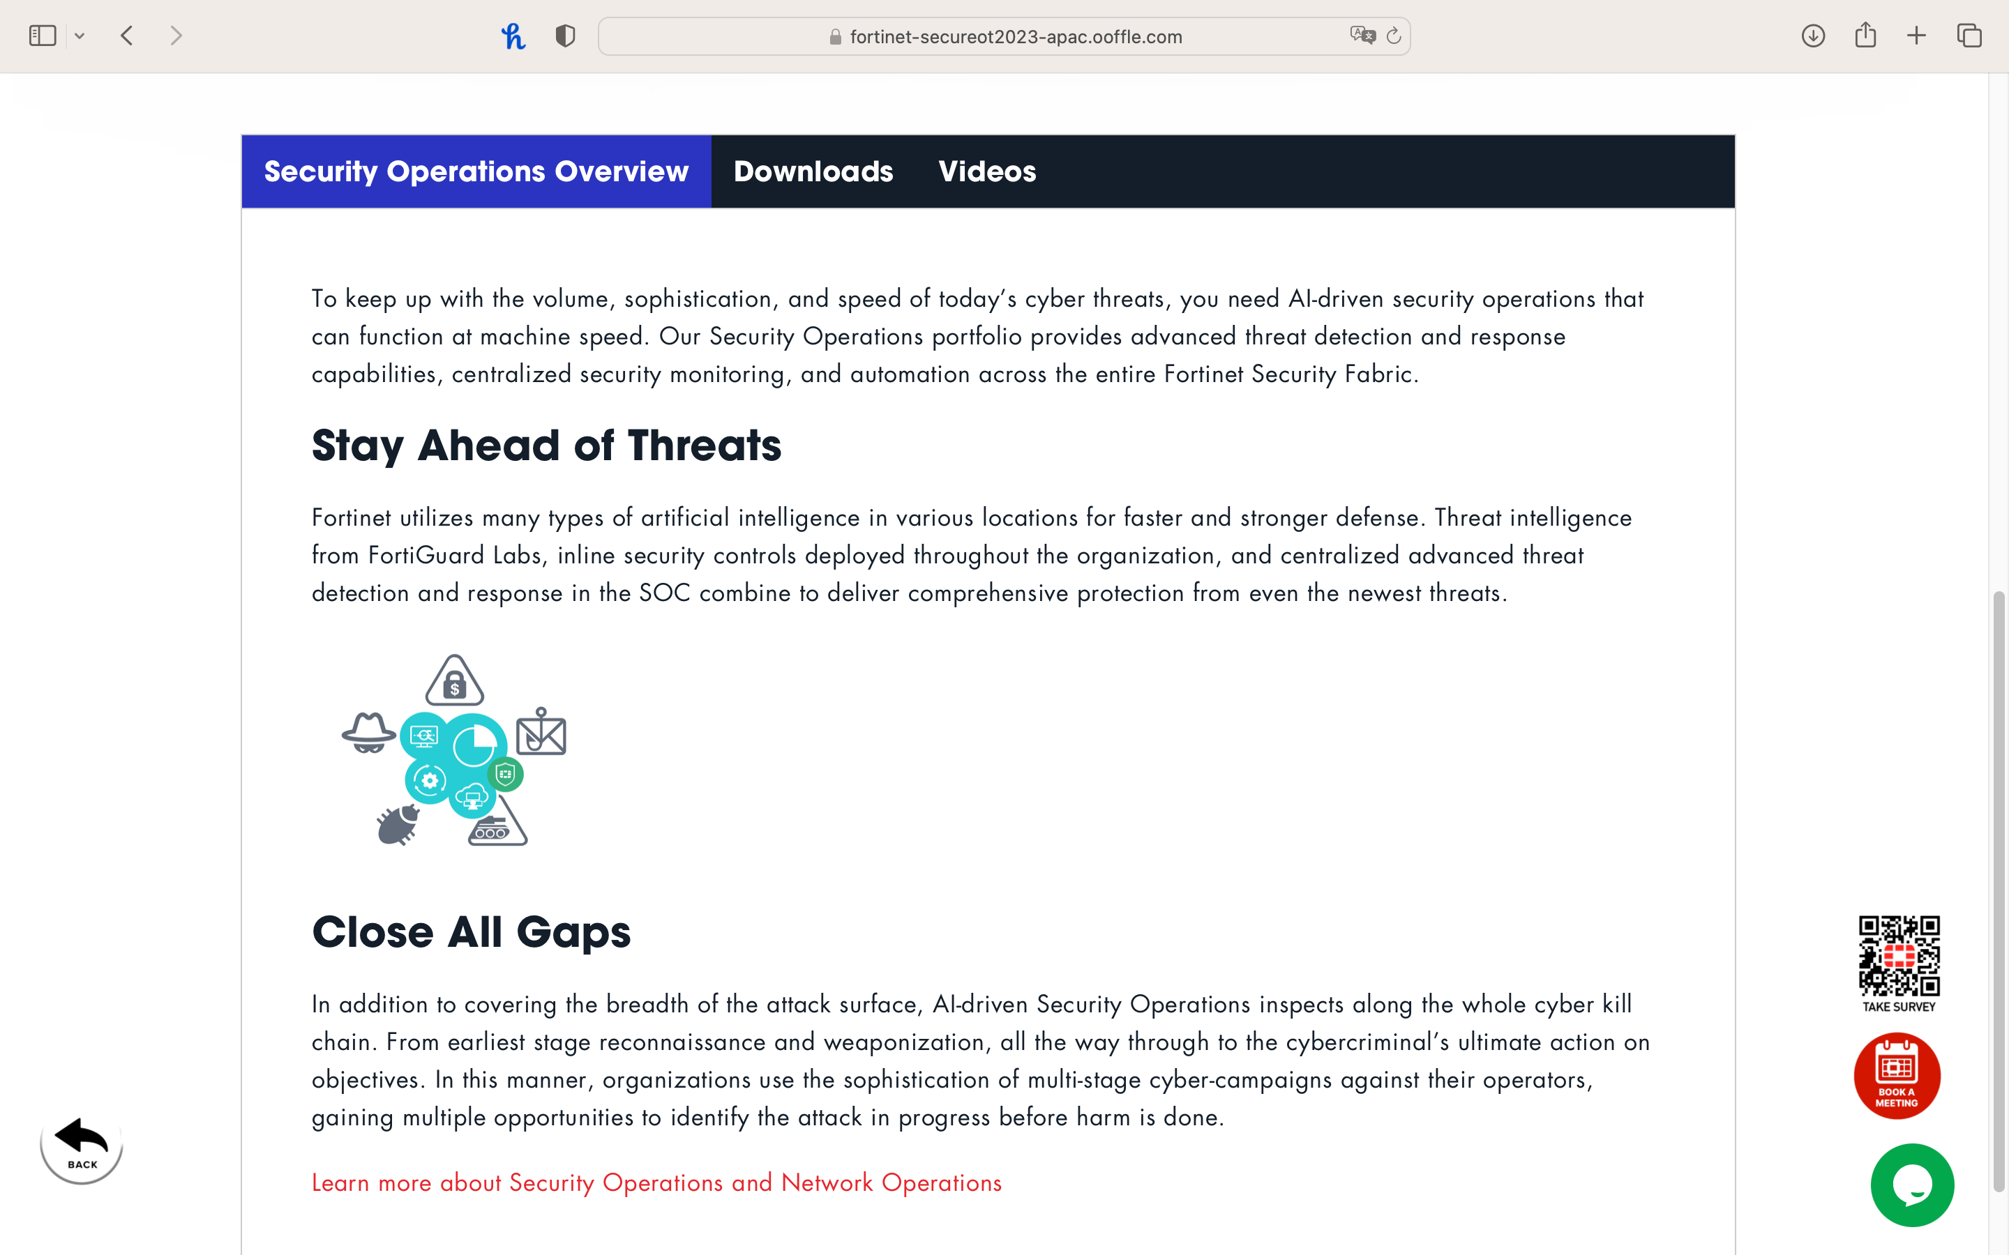Switch to the Downloads tab

(x=813, y=172)
